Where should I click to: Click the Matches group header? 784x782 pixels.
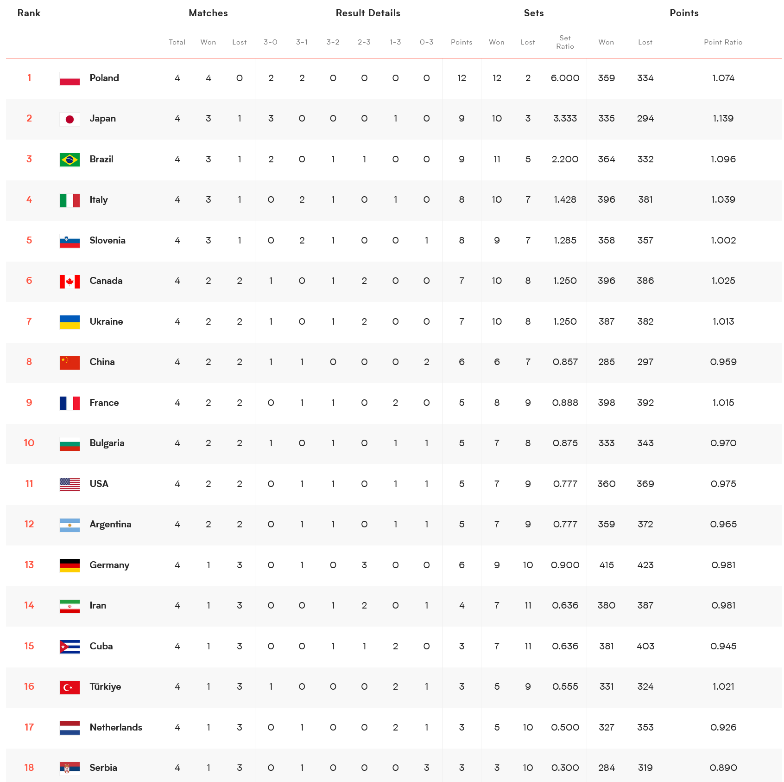coord(208,13)
